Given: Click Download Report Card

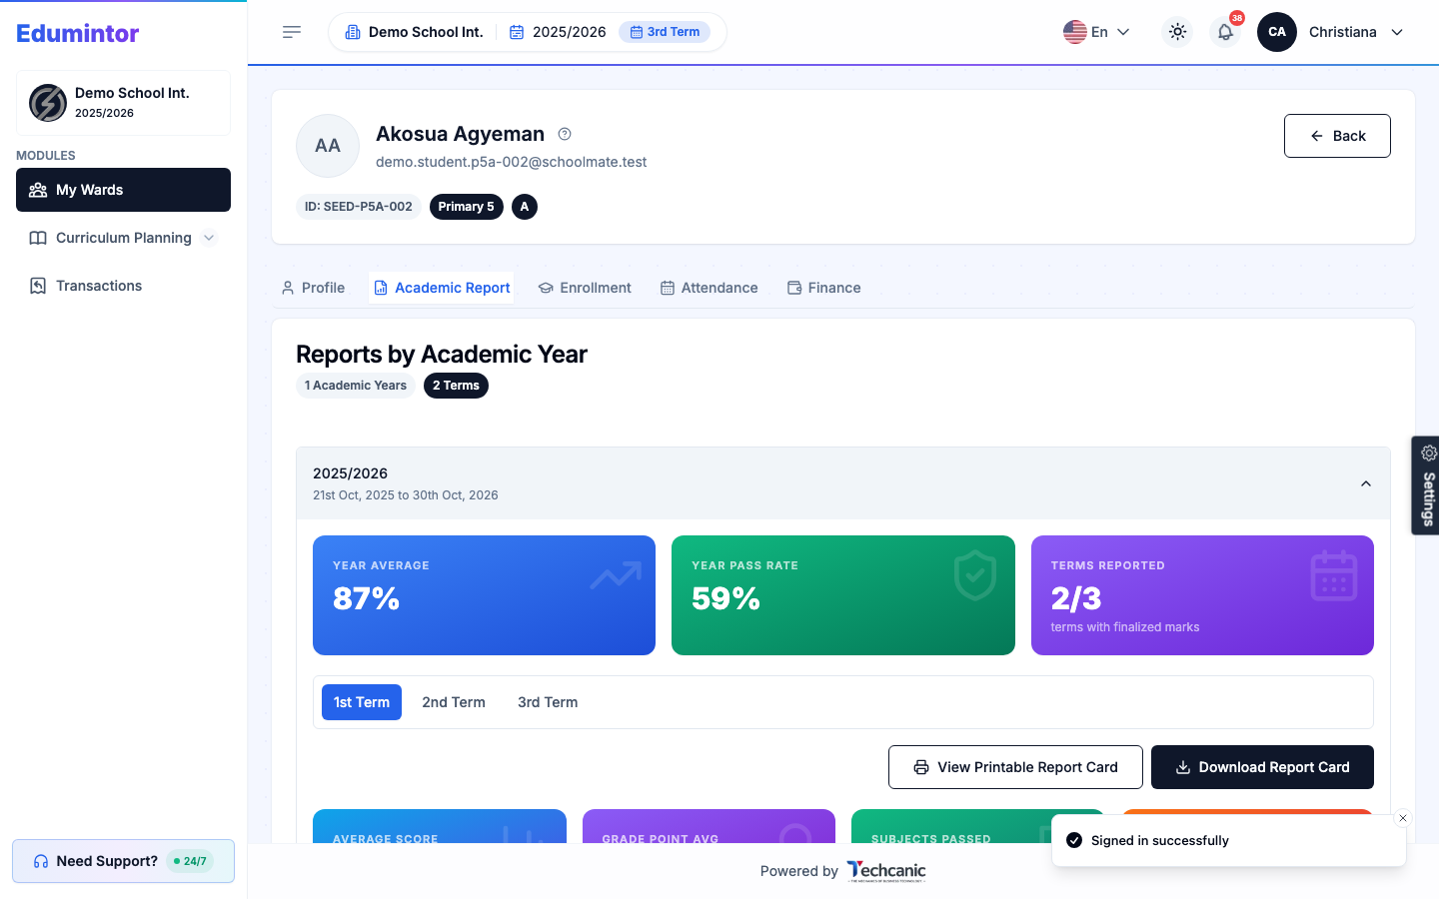Looking at the screenshot, I should pyautogui.click(x=1262, y=767).
